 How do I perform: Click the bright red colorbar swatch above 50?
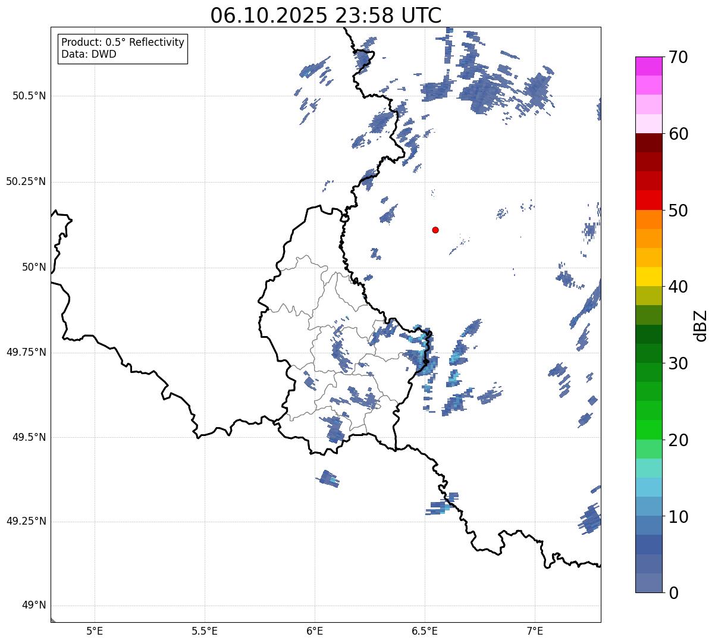(649, 200)
